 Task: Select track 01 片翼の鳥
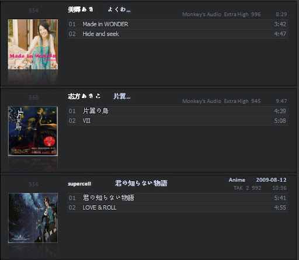178,111
